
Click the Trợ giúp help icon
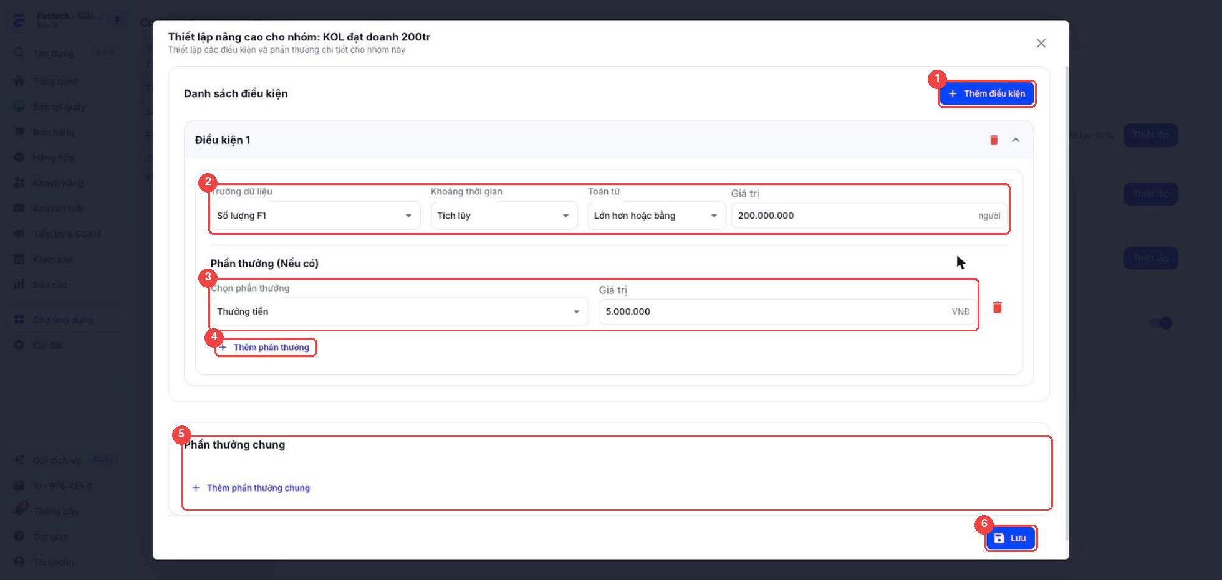point(19,536)
